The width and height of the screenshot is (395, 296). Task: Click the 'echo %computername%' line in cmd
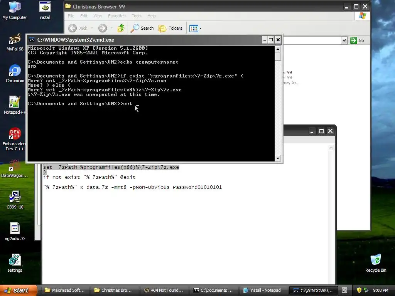point(103,62)
